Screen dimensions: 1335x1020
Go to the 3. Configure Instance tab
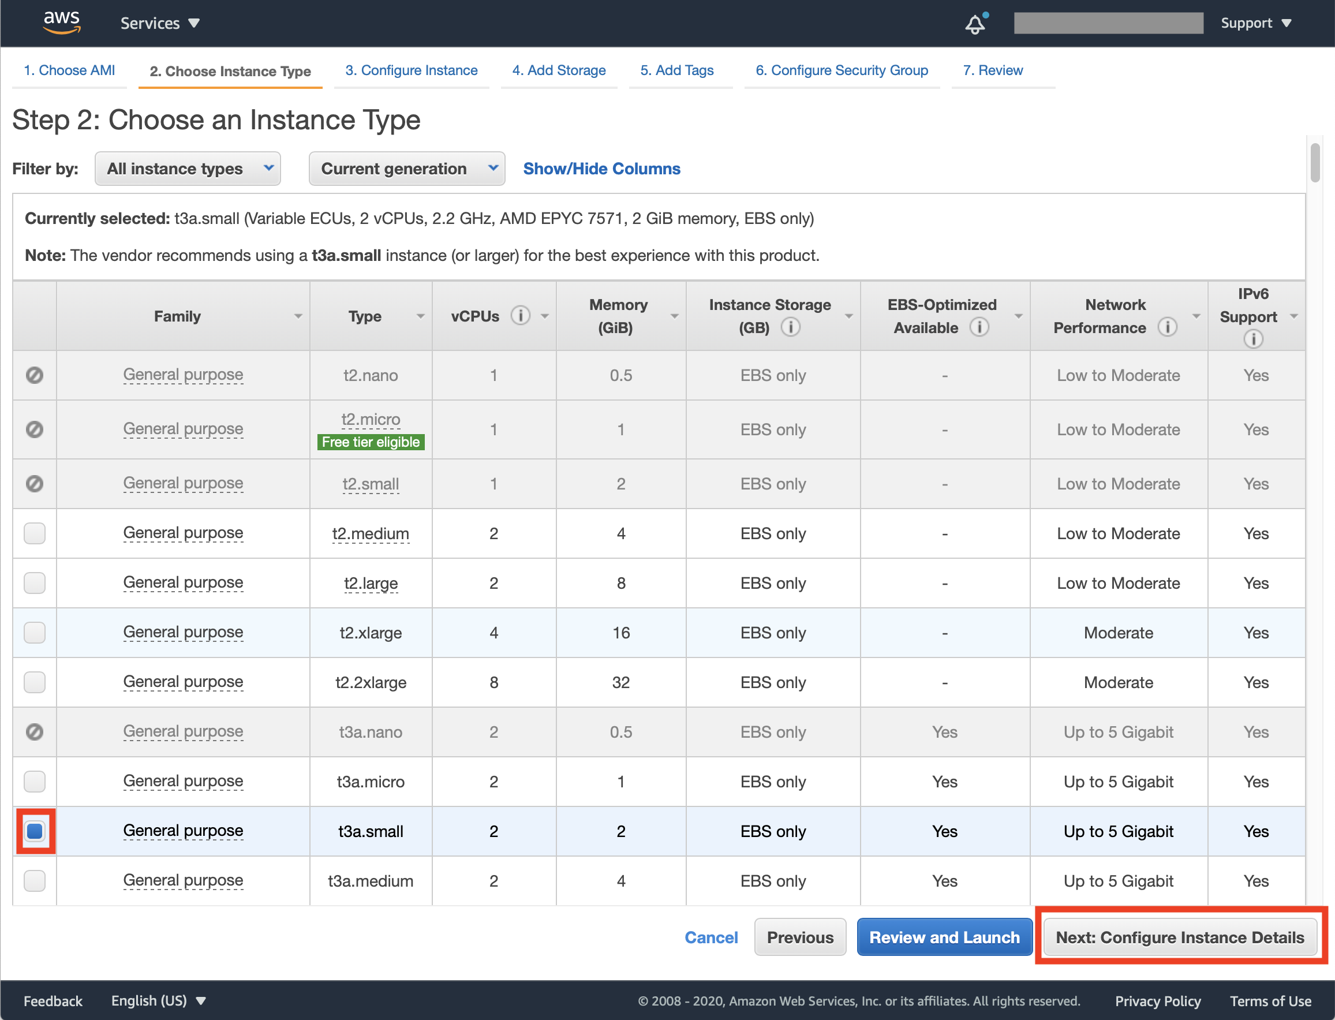click(x=412, y=70)
